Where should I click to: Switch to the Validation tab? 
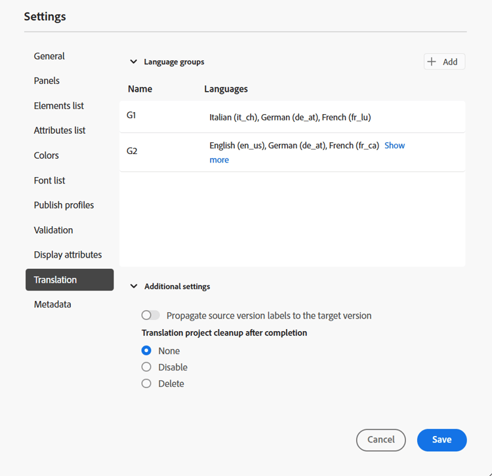coord(54,230)
